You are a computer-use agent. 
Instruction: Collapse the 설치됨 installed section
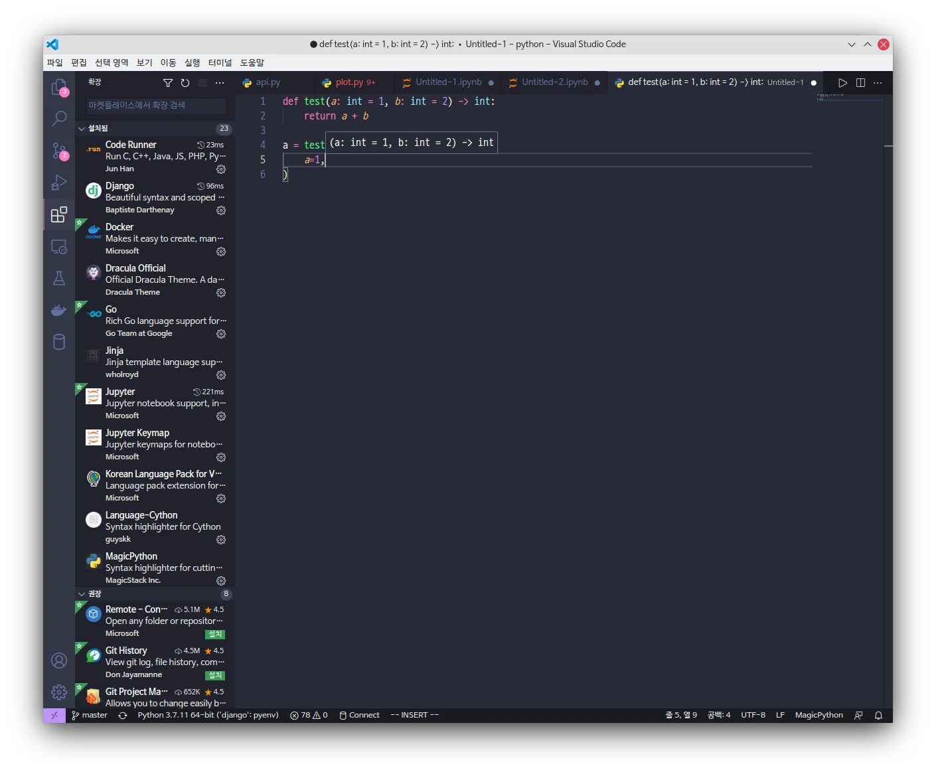(155, 129)
